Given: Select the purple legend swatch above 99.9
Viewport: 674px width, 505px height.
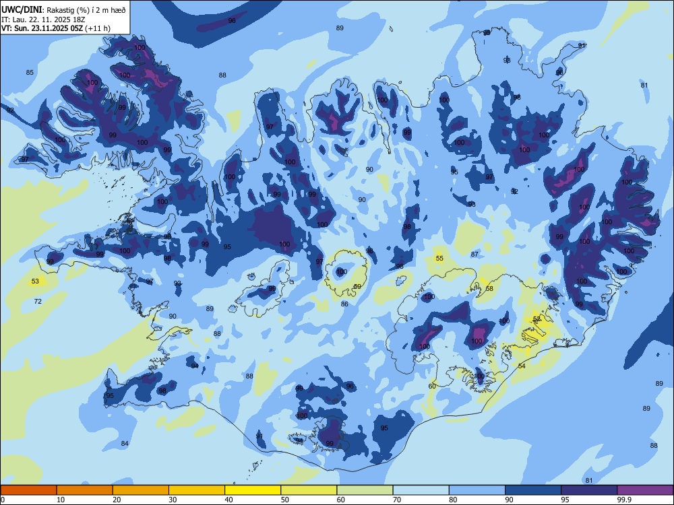Looking at the screenshot, I should click(x=645, y=490).
